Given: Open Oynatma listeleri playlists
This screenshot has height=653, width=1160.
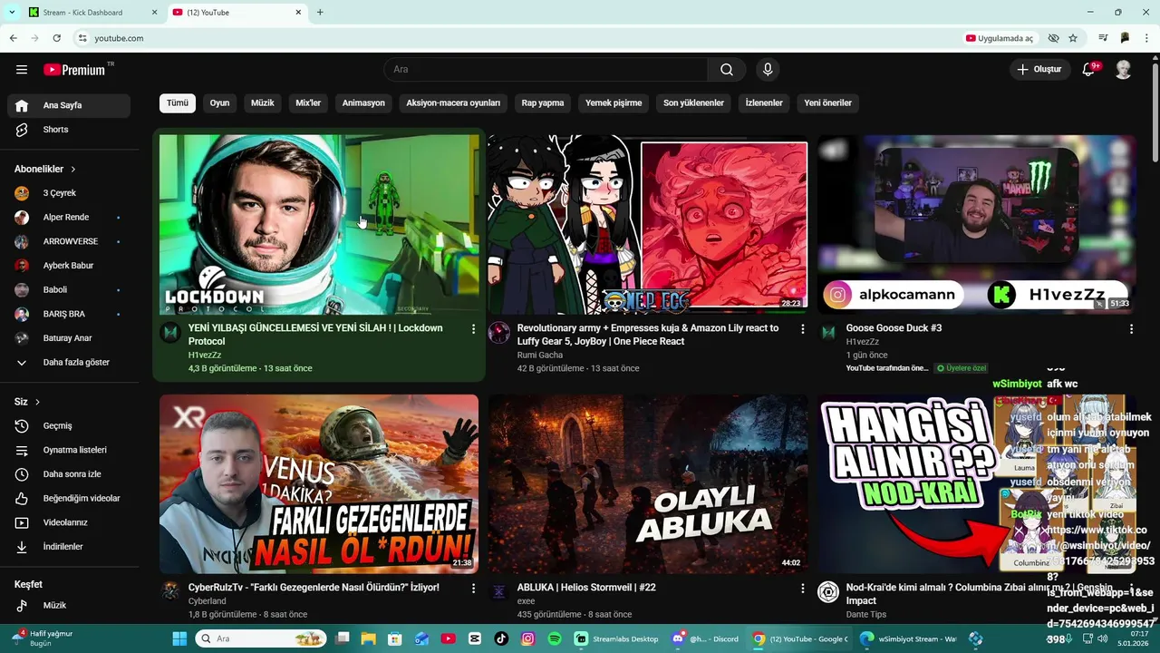Looking at the screenshot, I should click(x=69, y=450).
